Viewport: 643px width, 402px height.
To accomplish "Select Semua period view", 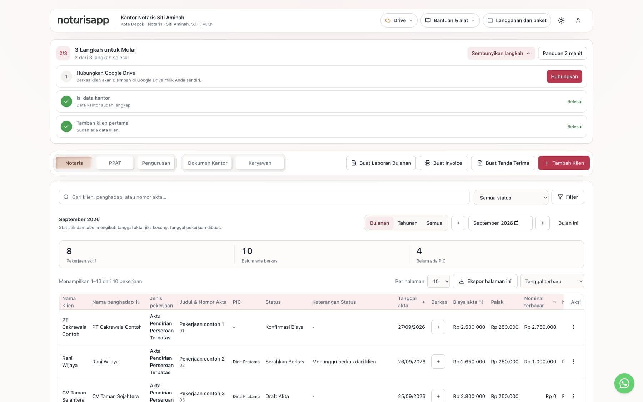I will 434,223.
